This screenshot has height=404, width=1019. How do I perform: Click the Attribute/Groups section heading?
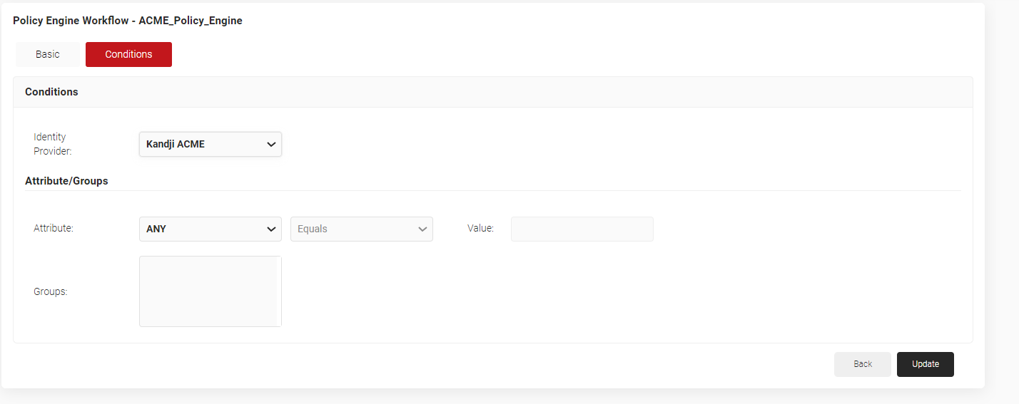(x=66, y=181)
